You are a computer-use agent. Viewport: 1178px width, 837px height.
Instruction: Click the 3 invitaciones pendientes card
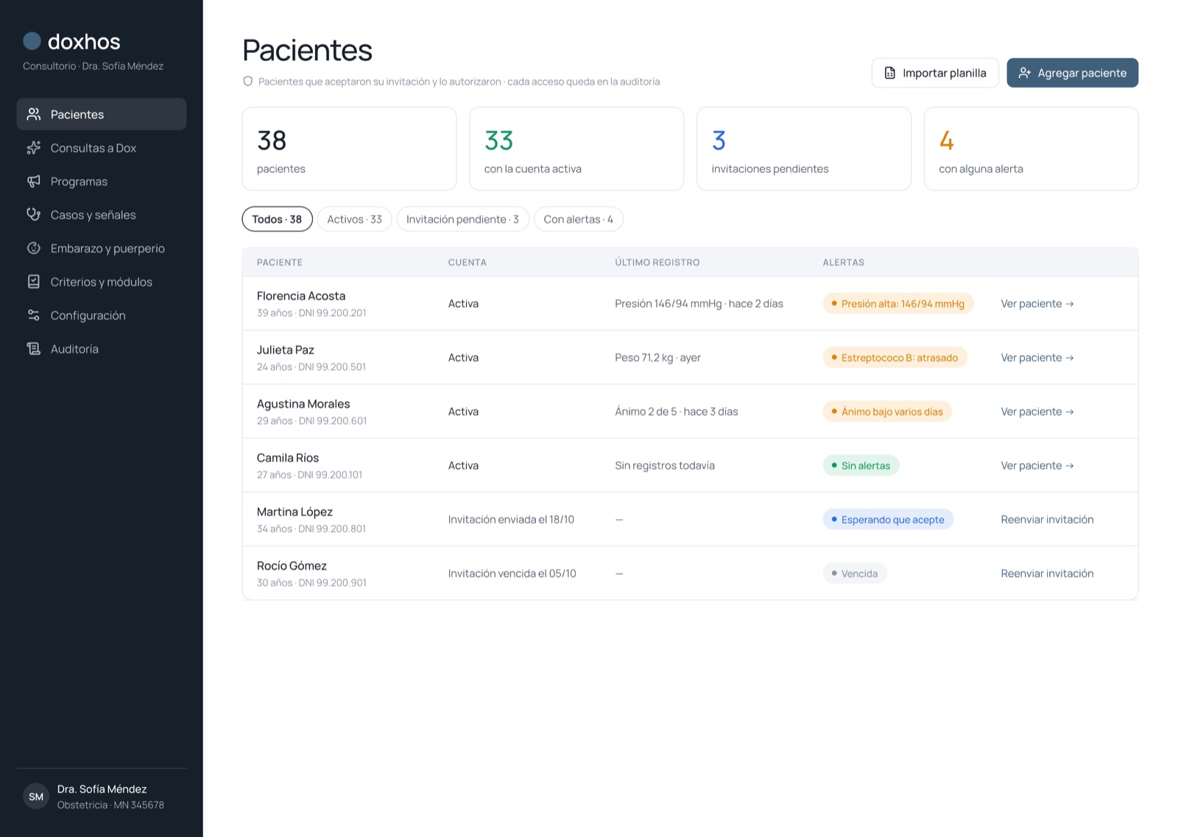coord(804,149)
